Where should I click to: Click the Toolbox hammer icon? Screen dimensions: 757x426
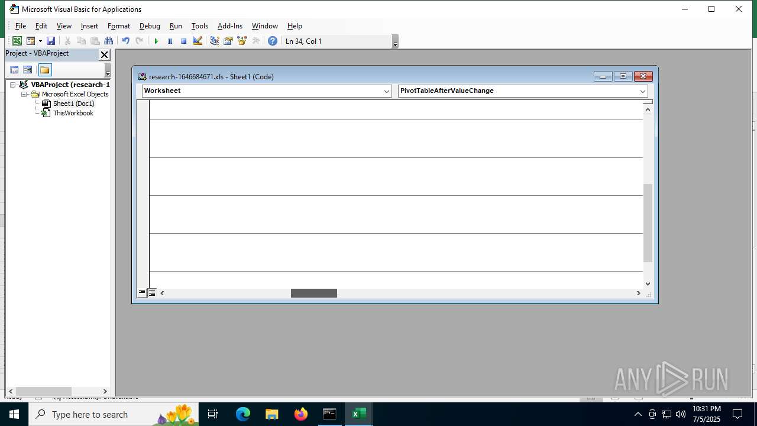[x=255, y=41]
